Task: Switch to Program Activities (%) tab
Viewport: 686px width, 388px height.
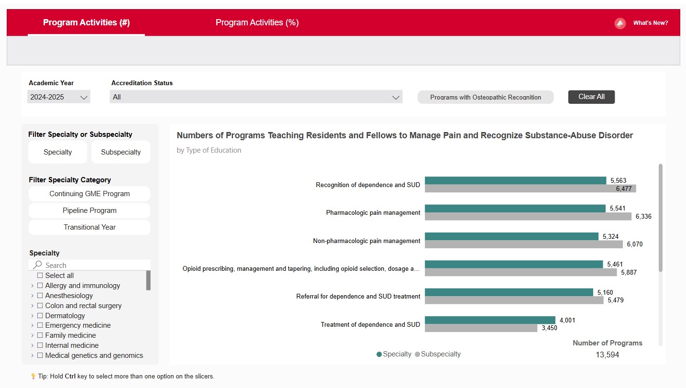Action: (257, 22)
